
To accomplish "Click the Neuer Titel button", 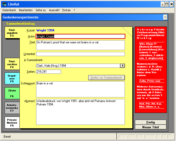I will (151, 127).
